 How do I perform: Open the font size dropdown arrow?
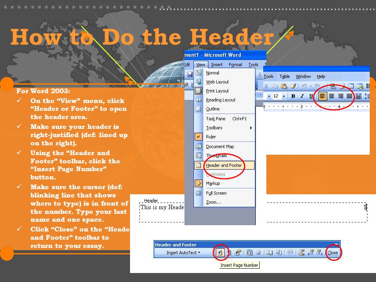(284, 96)
